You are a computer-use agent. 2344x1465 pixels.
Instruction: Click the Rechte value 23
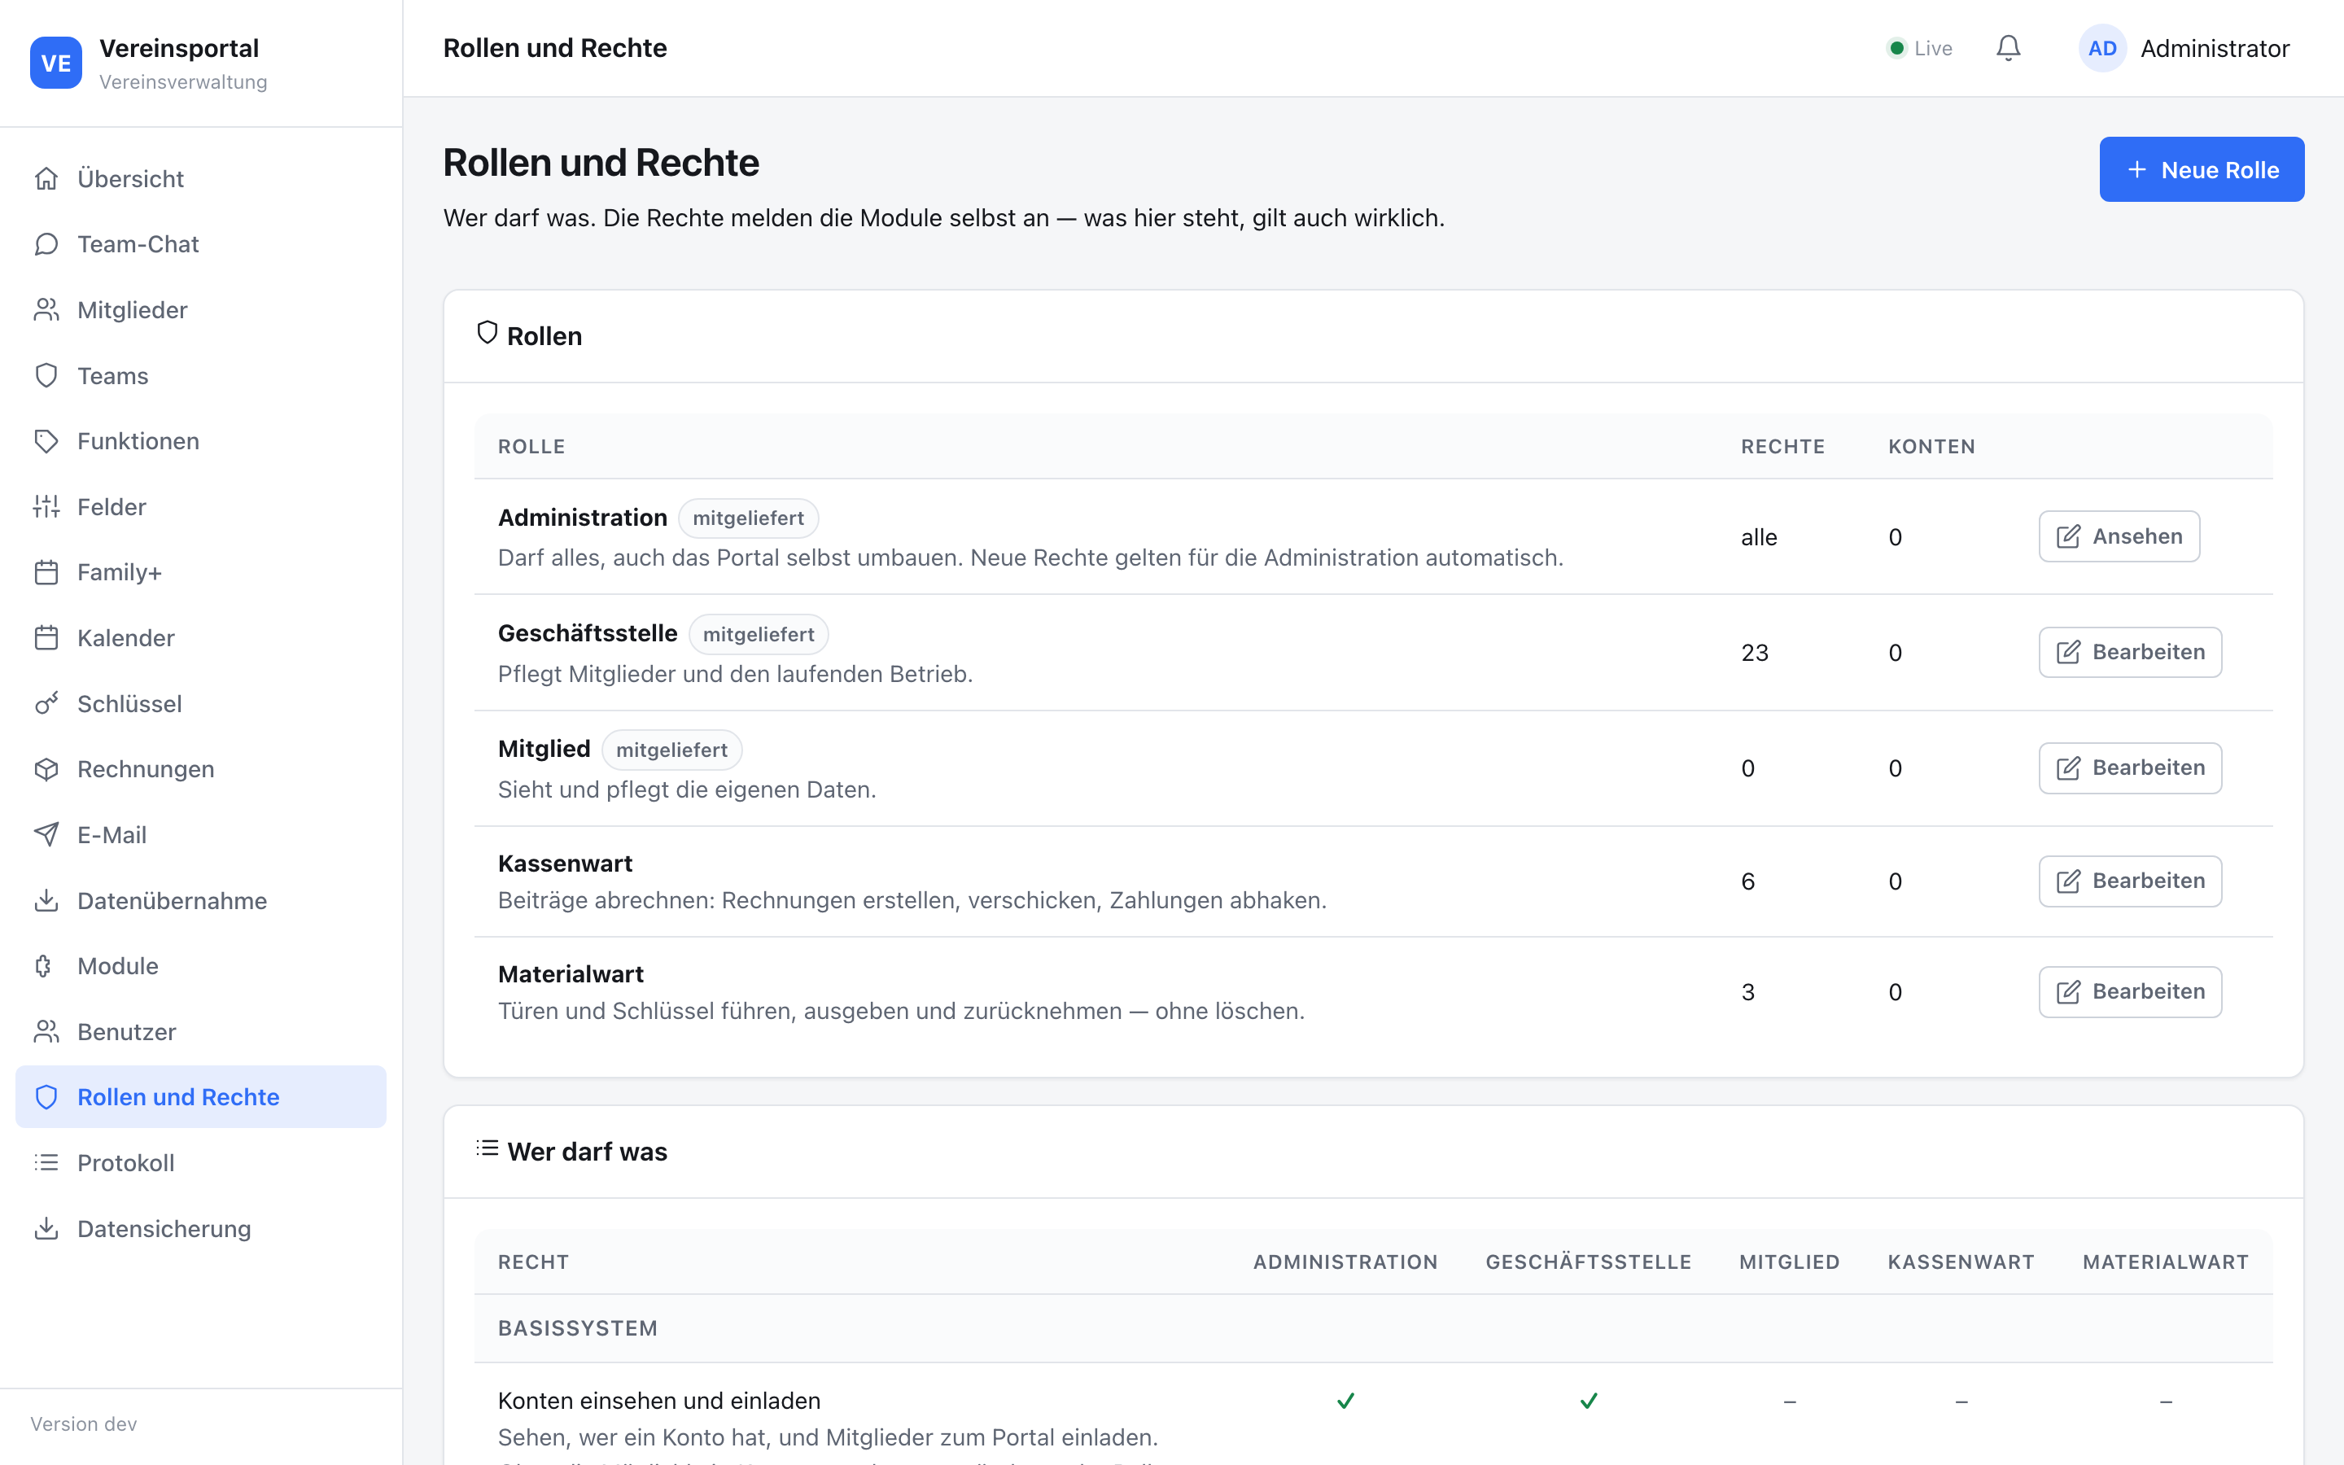(x=1754, y=653)
